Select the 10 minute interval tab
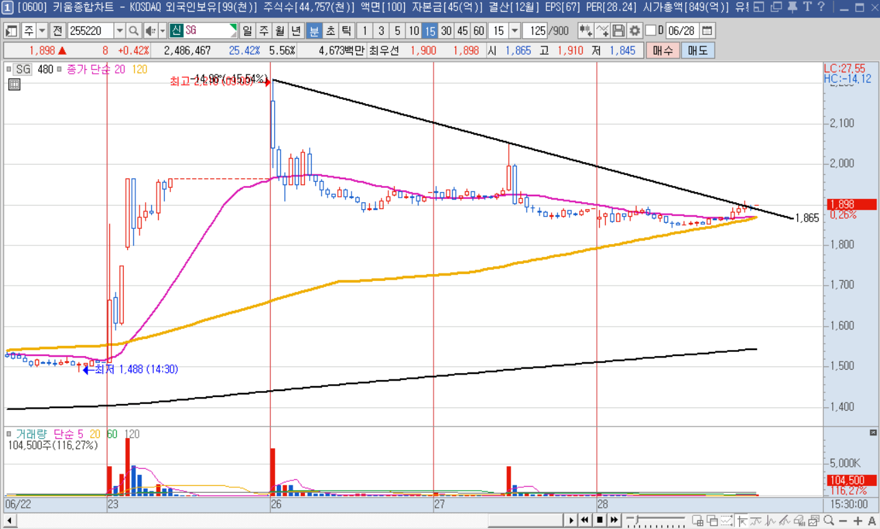Viewport: 880px width, 529px height. point(414,31)
